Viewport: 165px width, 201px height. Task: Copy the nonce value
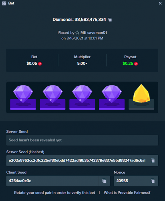[x=153, y=181]
